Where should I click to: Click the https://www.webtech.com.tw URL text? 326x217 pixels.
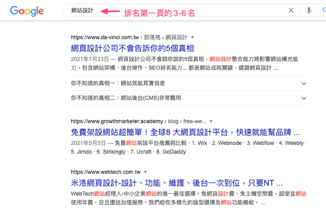point(106,172)
